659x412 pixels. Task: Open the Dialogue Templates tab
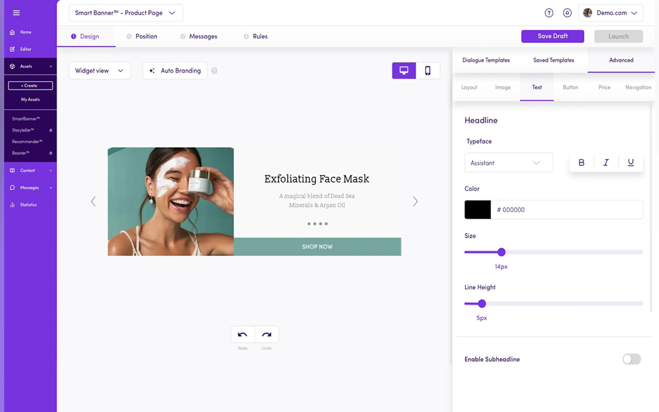[x=486, y=60]
